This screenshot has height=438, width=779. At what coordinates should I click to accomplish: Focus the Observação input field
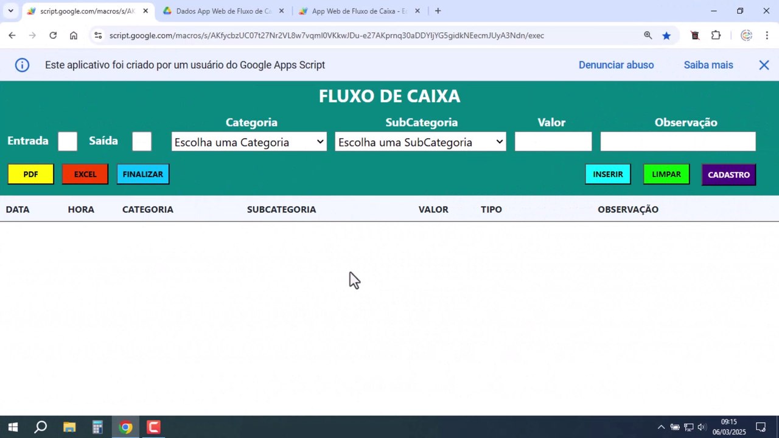coord(678,142)
